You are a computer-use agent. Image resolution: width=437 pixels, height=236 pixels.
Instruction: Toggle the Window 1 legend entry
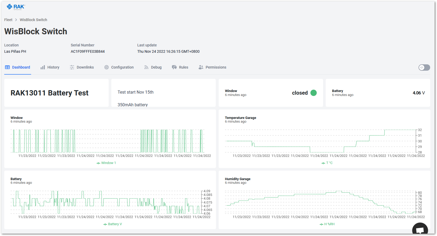pyautogui.click(x=106, y=163)
